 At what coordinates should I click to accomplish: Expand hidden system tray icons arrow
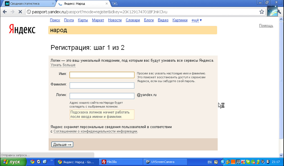222,162
